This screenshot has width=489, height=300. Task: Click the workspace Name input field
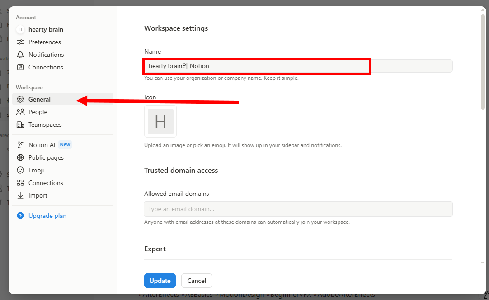(x=298, y=66)
